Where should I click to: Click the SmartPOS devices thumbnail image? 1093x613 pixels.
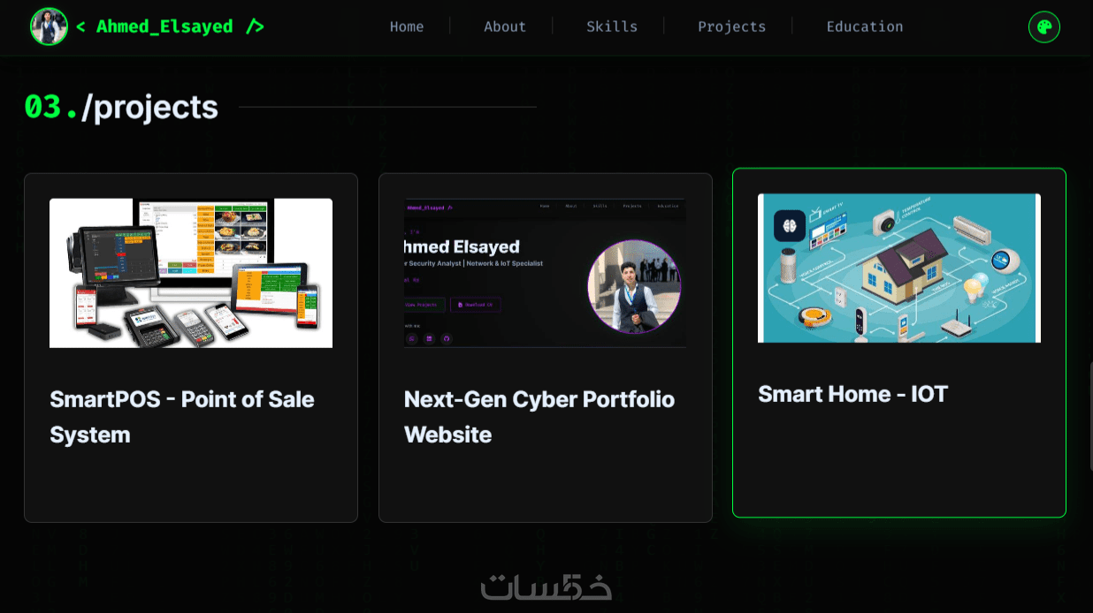[191, 273]
